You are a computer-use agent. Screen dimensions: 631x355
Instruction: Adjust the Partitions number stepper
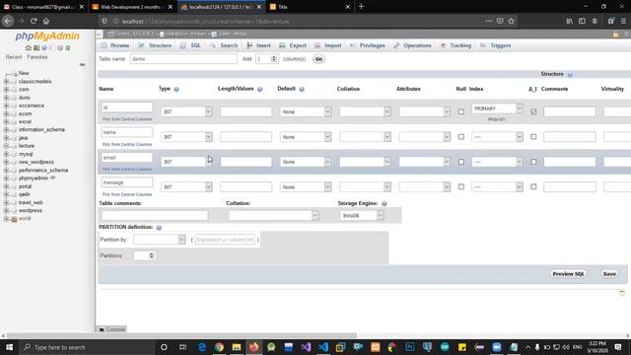(152, 255)
